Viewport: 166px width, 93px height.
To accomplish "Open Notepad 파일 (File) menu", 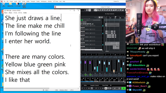I will coord(6,13).
